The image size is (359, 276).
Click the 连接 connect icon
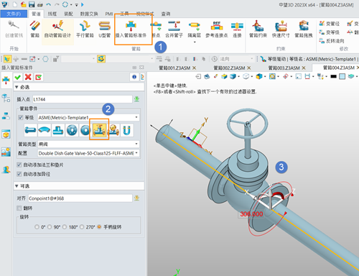[x=237, y=26]
